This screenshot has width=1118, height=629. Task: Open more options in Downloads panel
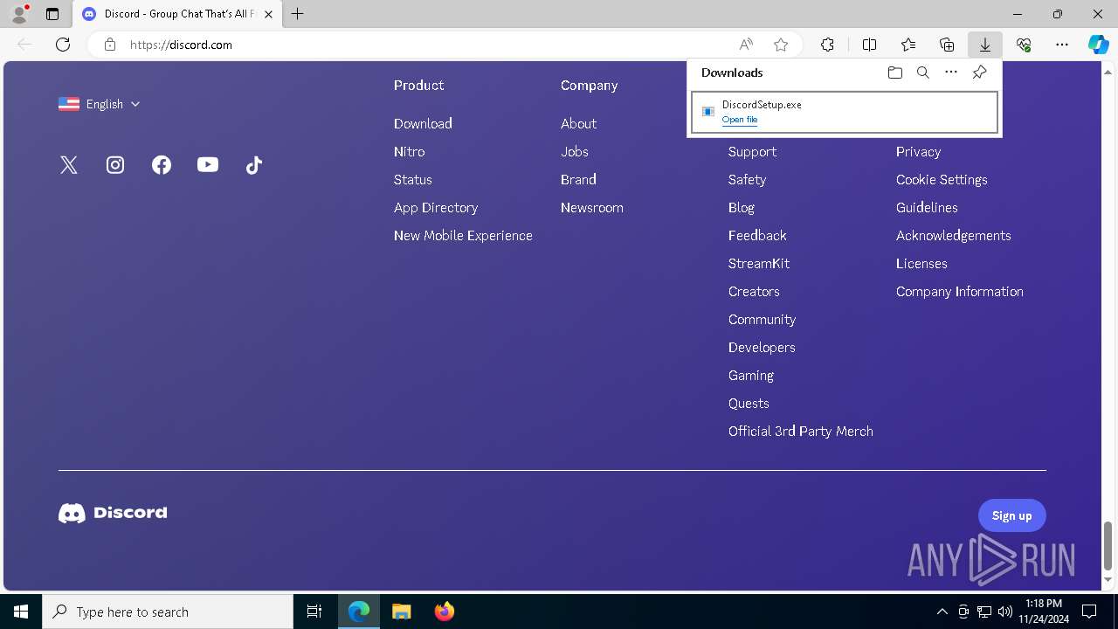(951, 73)
